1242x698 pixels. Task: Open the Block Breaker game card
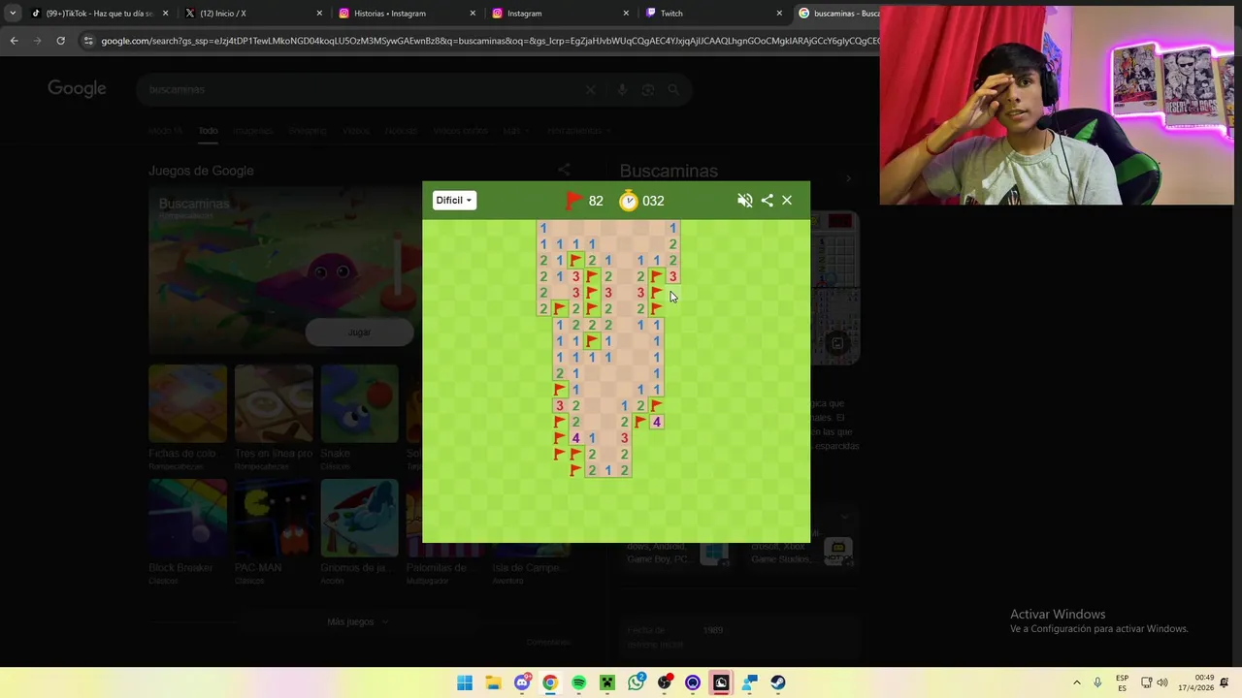point(187,526)
